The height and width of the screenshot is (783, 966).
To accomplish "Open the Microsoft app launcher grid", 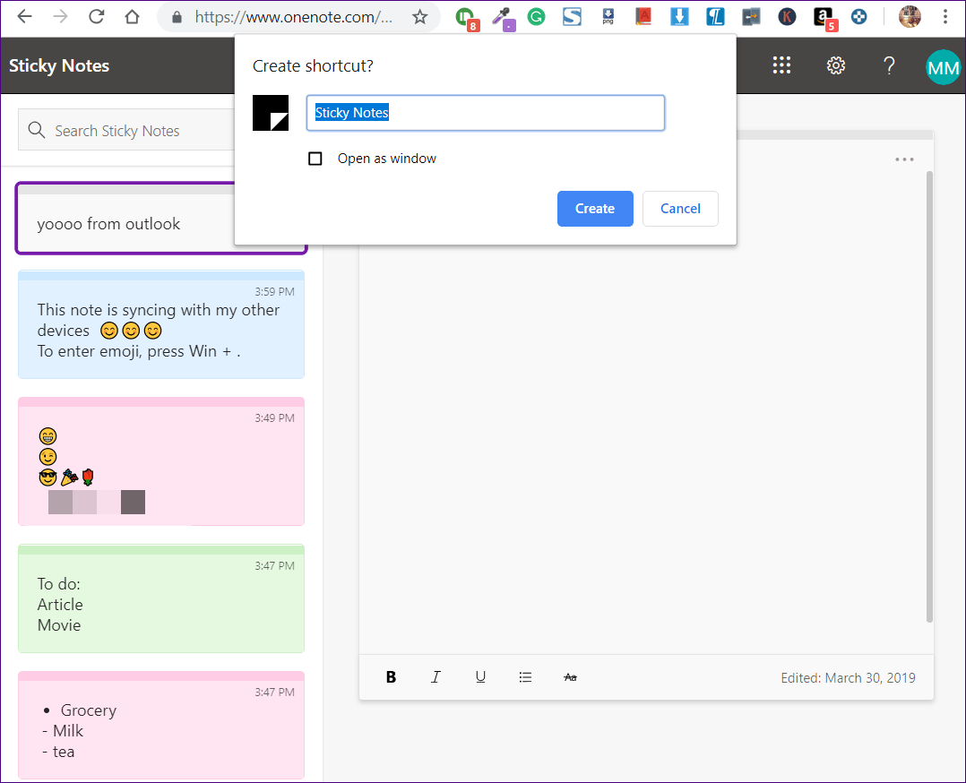I will (x=781, y=65).
